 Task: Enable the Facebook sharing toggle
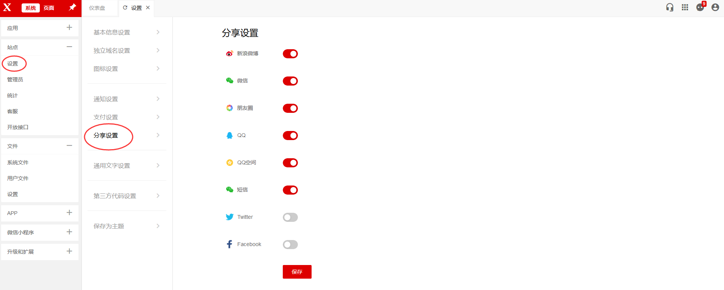tap(290, 245)
